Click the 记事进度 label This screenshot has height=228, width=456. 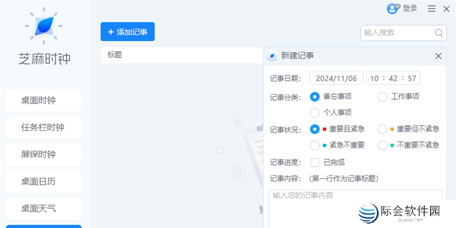pos(286,162)
